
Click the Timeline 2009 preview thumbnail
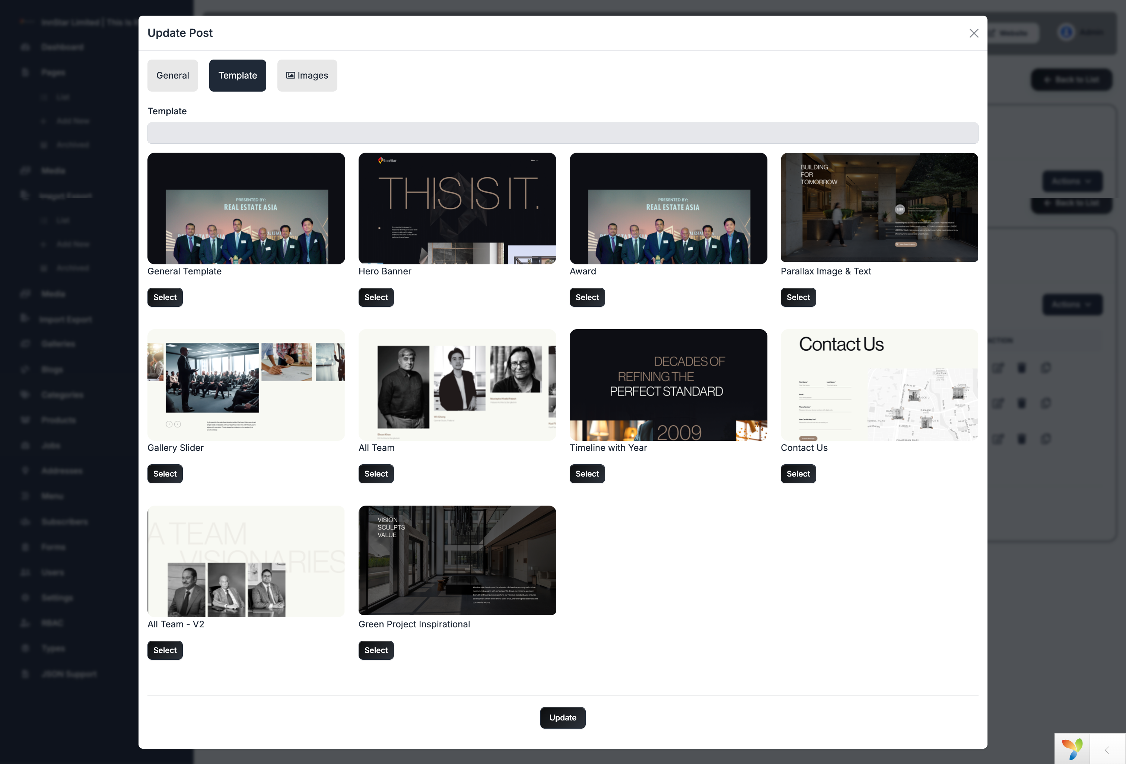point(668,385)
